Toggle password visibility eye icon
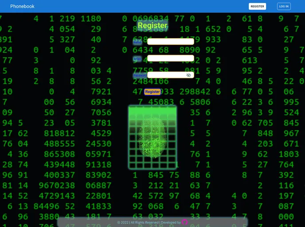 pyautogui.click(x=188, y=75)
